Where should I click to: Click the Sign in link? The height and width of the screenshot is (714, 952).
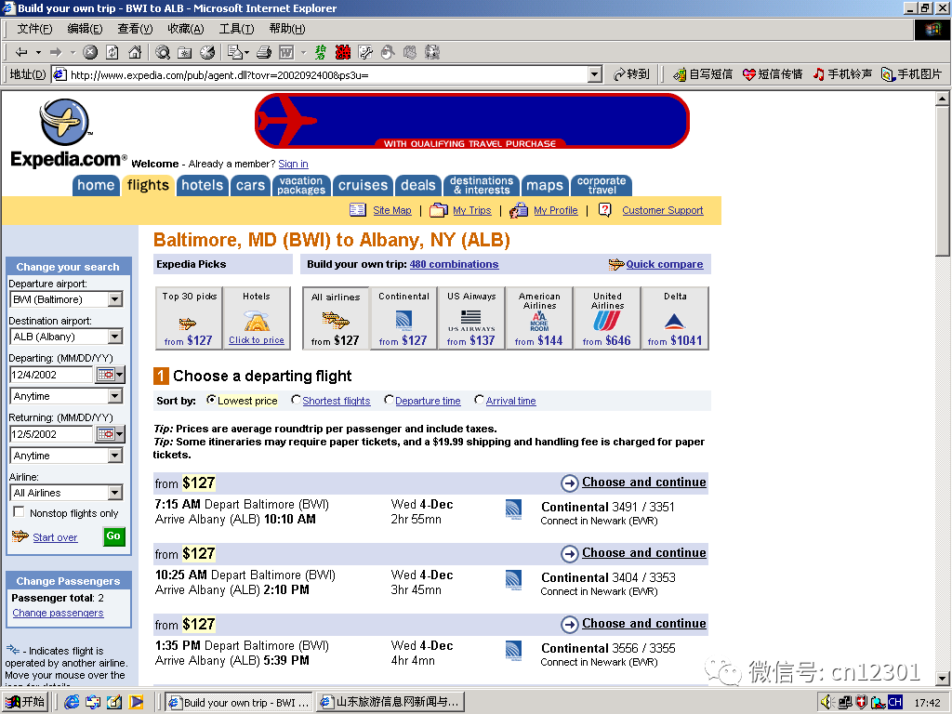click(293, 164)
